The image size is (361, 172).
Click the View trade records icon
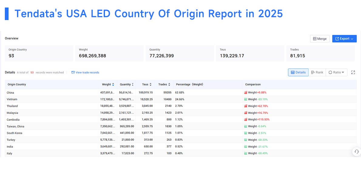point(73,72)
